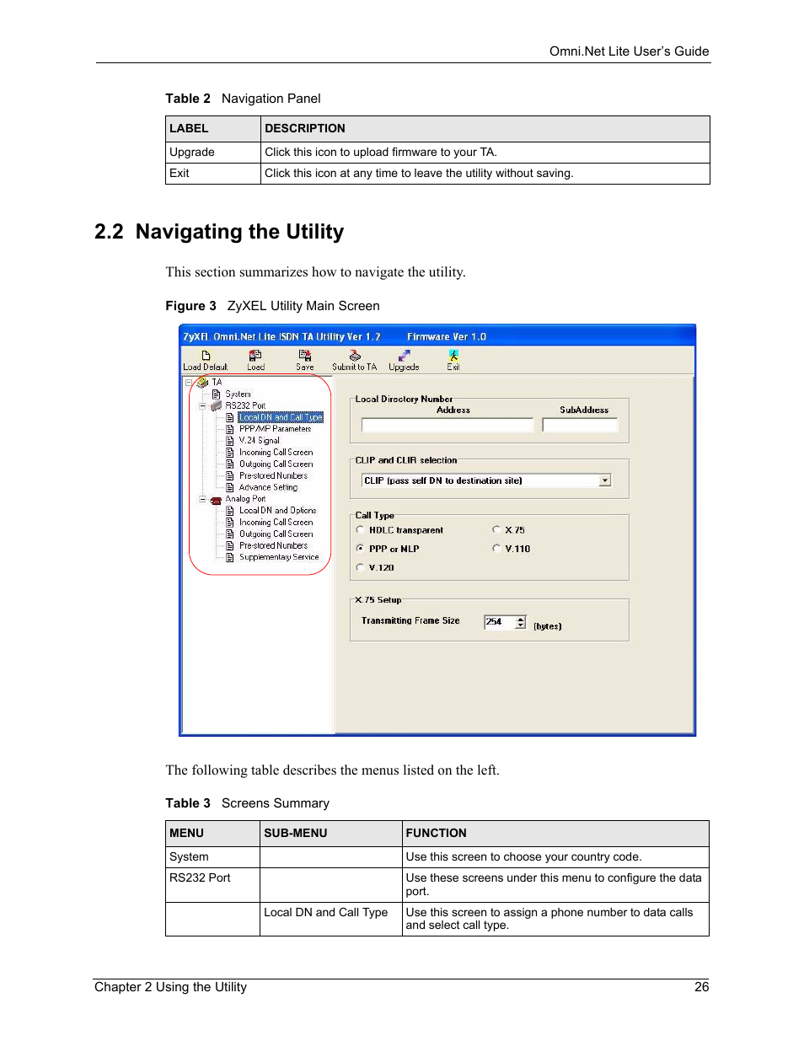Open Incoming Call Screen under RS232 Port
The width and height of the screenshot is (804, 1041).
[276, 453]
